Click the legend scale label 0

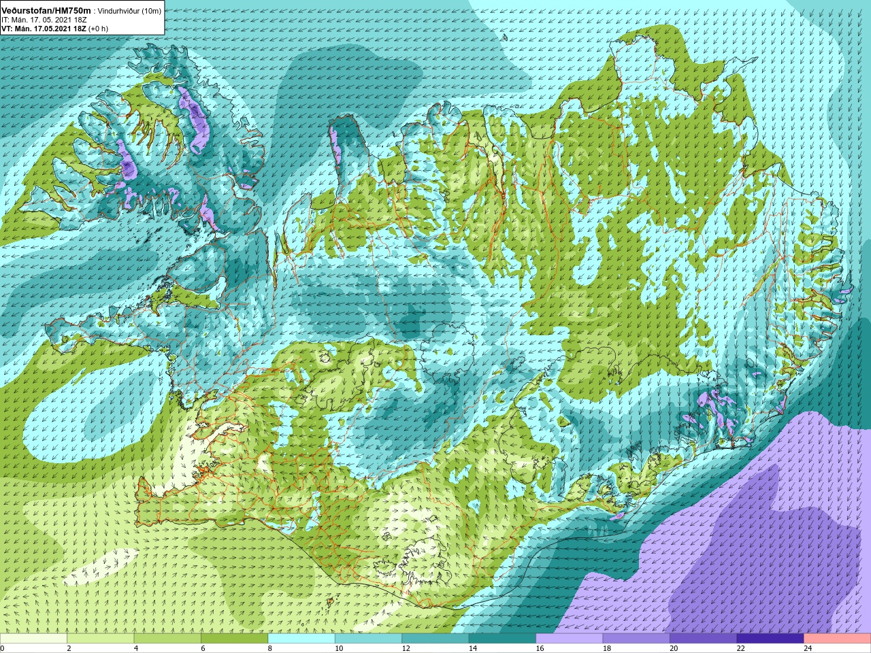(3, 648)
